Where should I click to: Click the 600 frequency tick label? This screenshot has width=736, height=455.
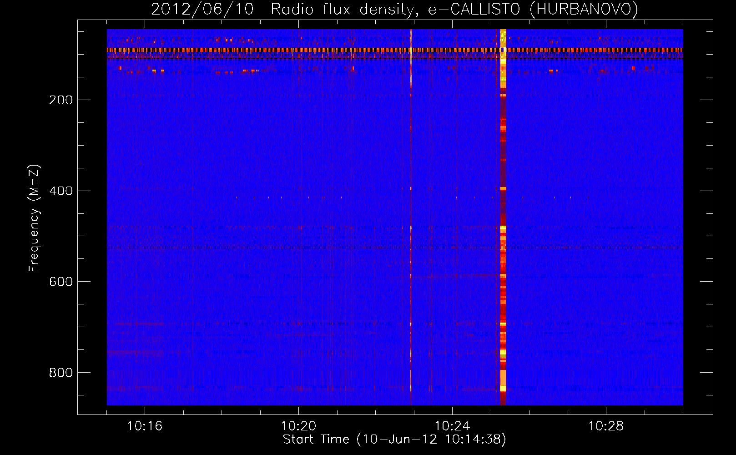[x=61, y=282]
